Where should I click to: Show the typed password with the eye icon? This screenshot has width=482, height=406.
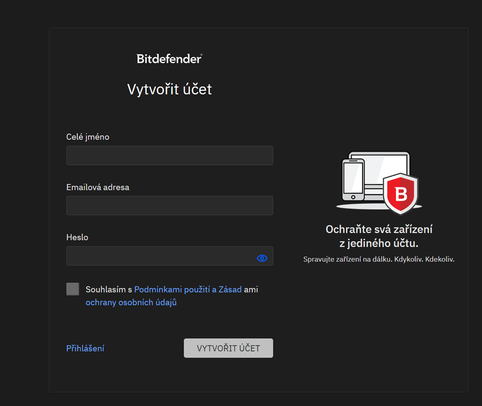[262, 258]
